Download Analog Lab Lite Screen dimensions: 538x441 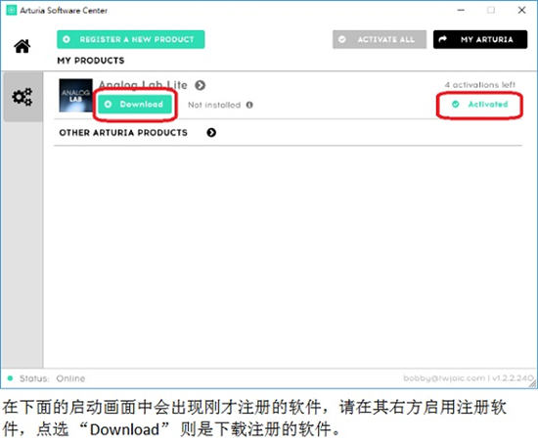(135, 105)
